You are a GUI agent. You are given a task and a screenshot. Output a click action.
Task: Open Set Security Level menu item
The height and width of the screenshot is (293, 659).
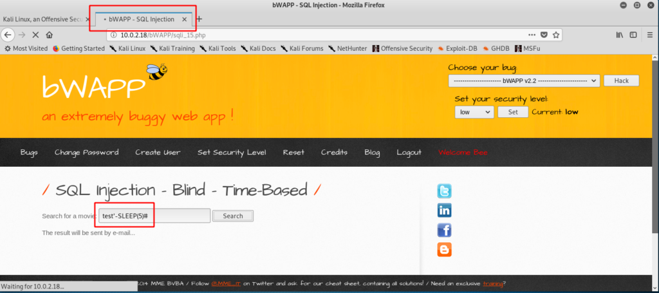pos(232,152)
